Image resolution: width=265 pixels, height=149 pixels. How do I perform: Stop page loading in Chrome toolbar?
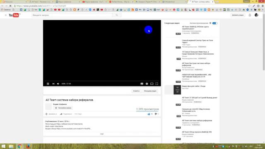tap(10, 6)
